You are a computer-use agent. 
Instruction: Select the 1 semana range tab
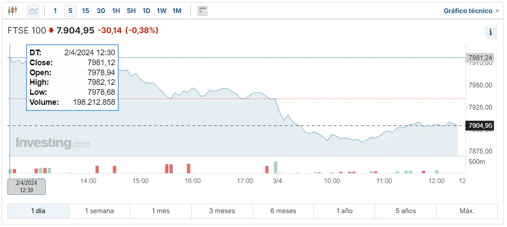coord(99,211)
